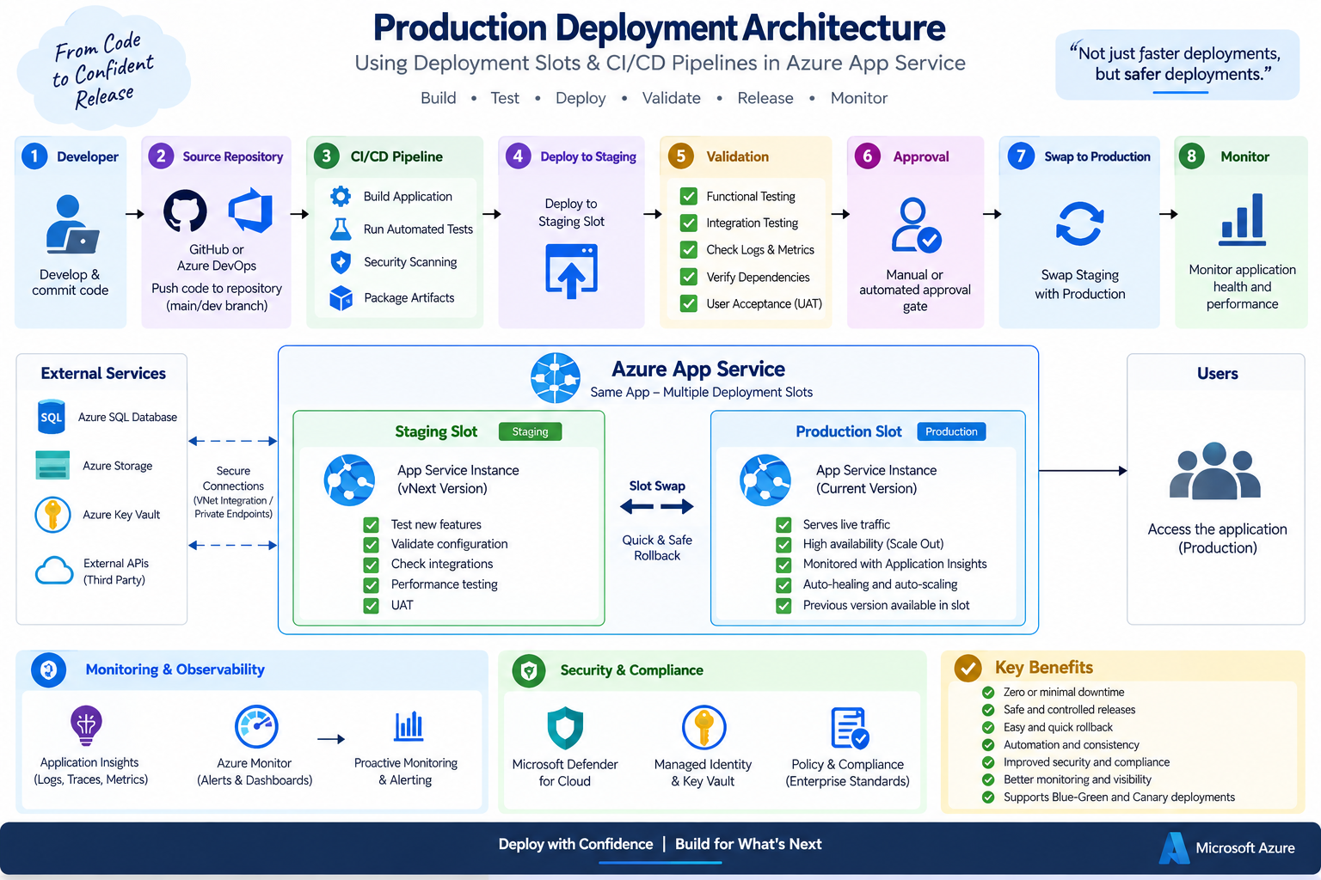The image size is (1321, 880).
Task: Click the Secure Connections label
Action: [x=233, y=478]
